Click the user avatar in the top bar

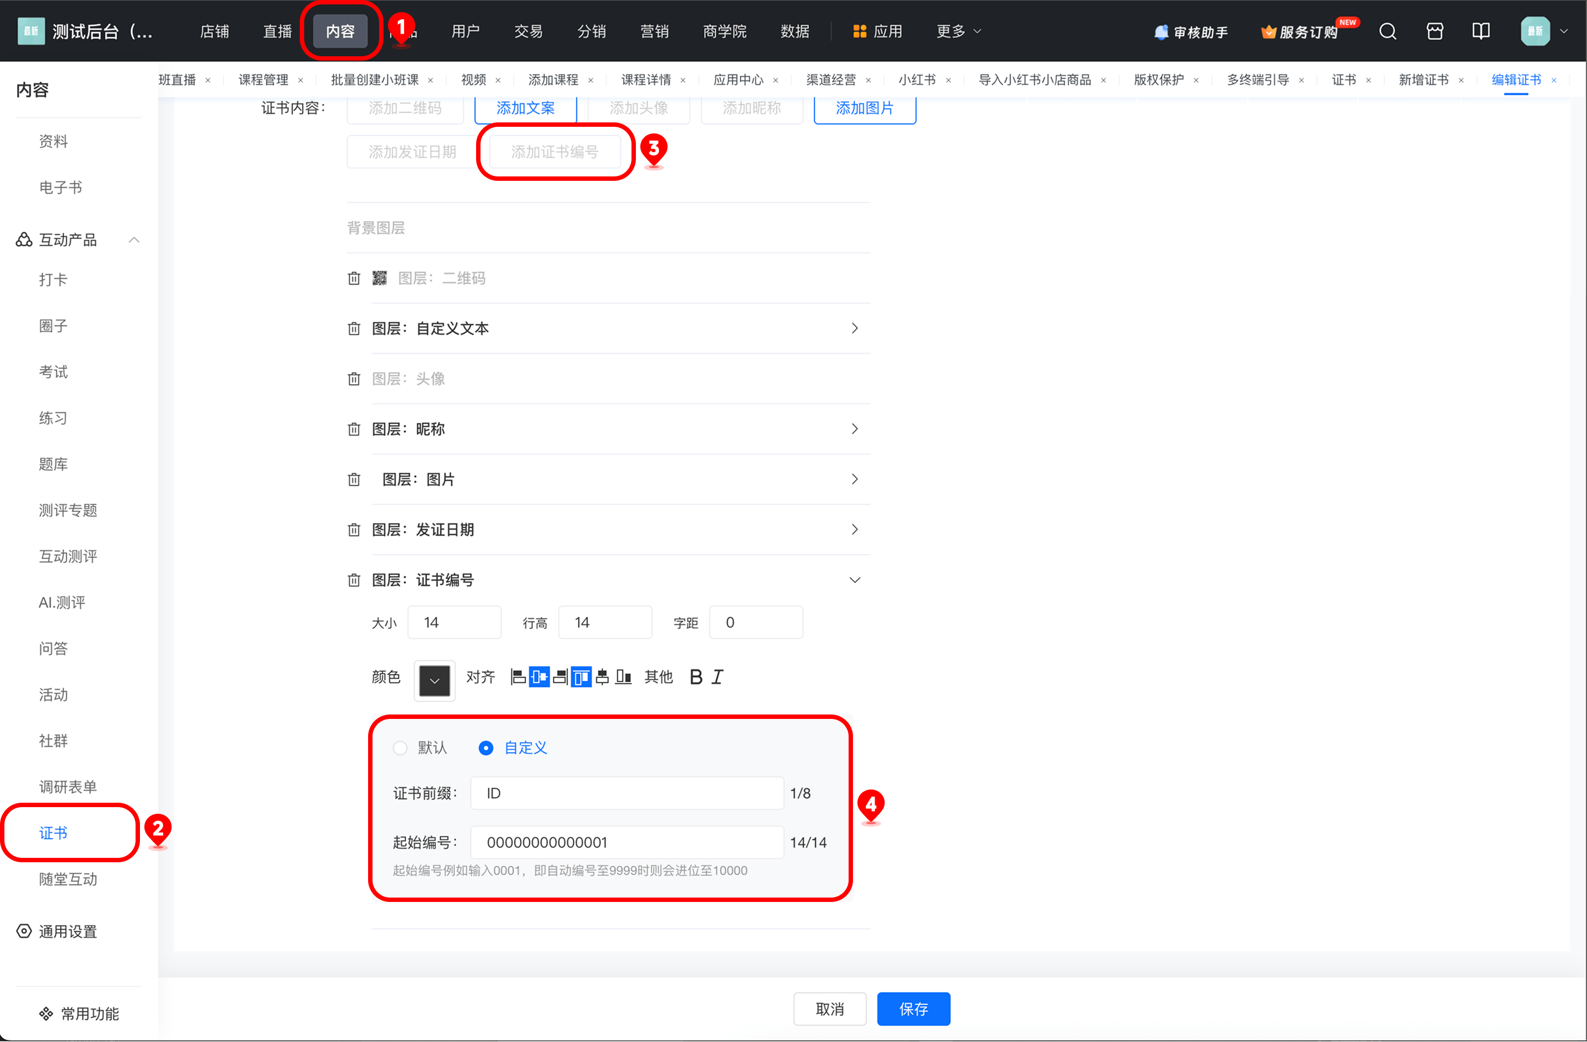pyautogui.click(x=1534, y=31)
